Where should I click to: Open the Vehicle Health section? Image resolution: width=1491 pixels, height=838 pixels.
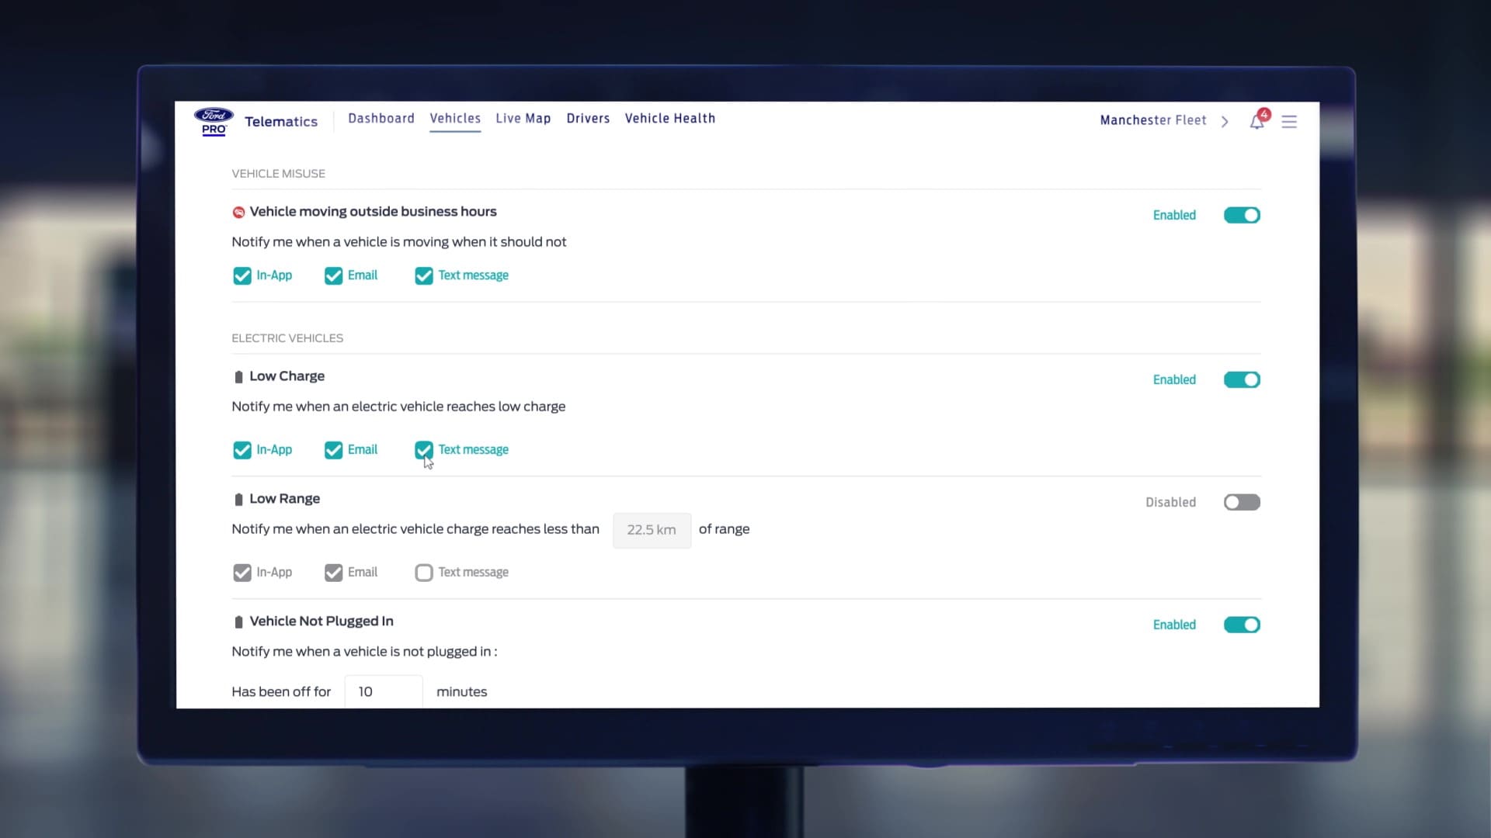pyautogui.click(x=669, y=118)
